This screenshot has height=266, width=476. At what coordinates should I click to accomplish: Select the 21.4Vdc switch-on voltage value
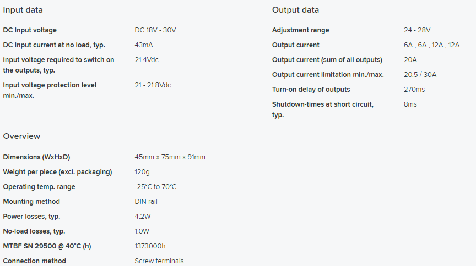147,60
